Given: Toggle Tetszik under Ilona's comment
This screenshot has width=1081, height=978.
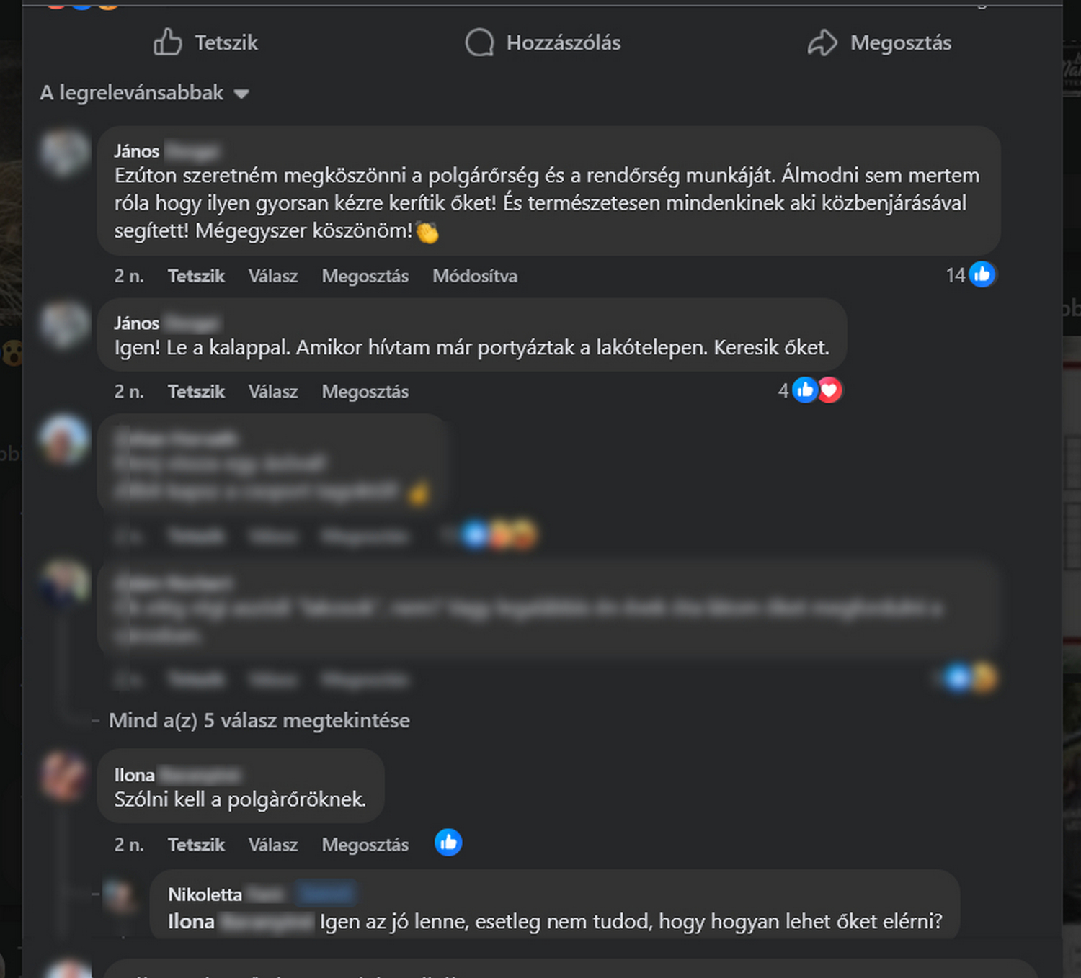Looking at the screenshot, I should [x=196, y=844].
